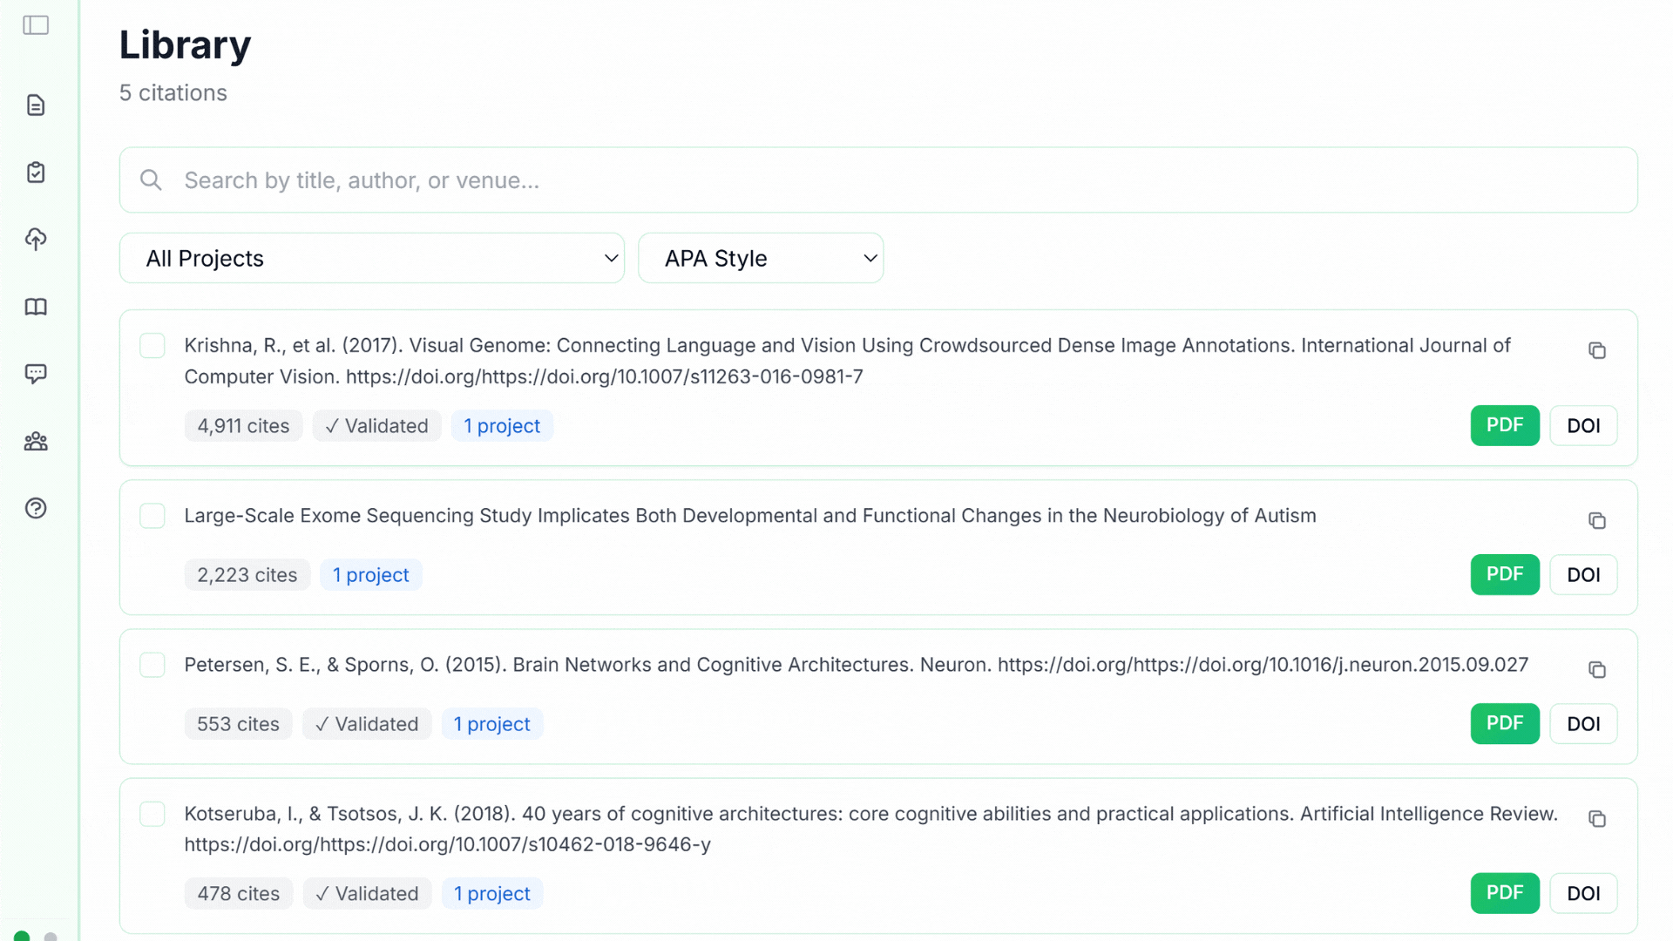Open the chat bubble icon in sidebar
The image size is (1673, 941).
[x=36, y=374]
